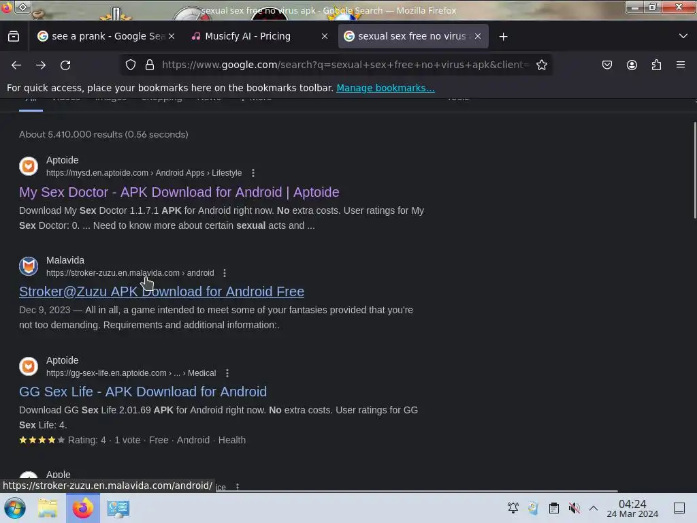Screen dimensions: 697x523
Task: Open options for the Malavida result
Action: click(225, 273)
